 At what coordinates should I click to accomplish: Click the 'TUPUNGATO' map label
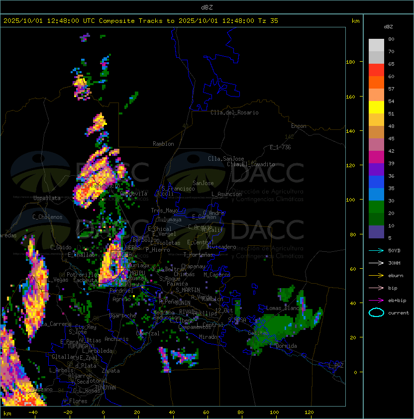[81, 346]
